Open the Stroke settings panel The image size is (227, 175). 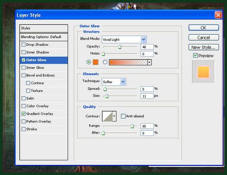[32, 129]
